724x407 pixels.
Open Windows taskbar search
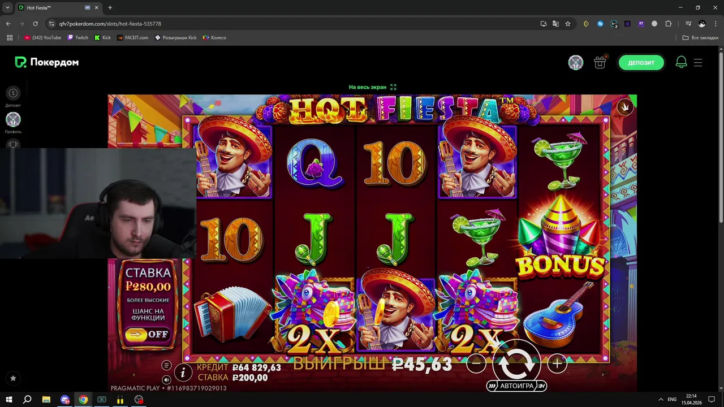(27, 399)
